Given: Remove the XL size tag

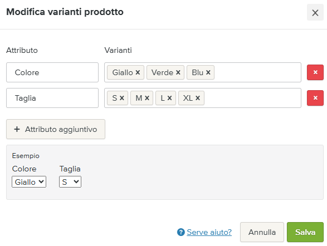Looking at the screenshot, I should click(198, 98).
